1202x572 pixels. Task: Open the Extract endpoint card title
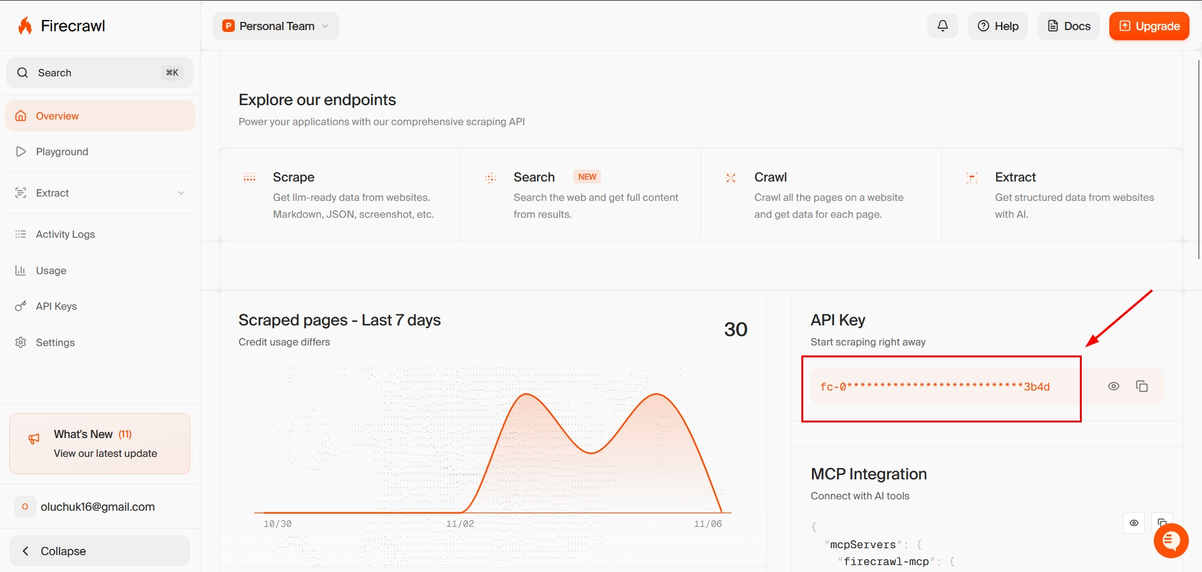(1015, 177)
